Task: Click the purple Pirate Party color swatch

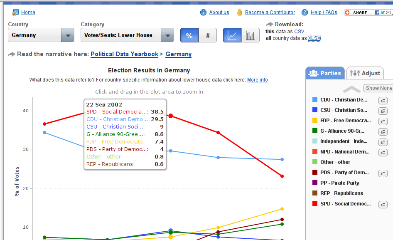Action: point(315,183)
